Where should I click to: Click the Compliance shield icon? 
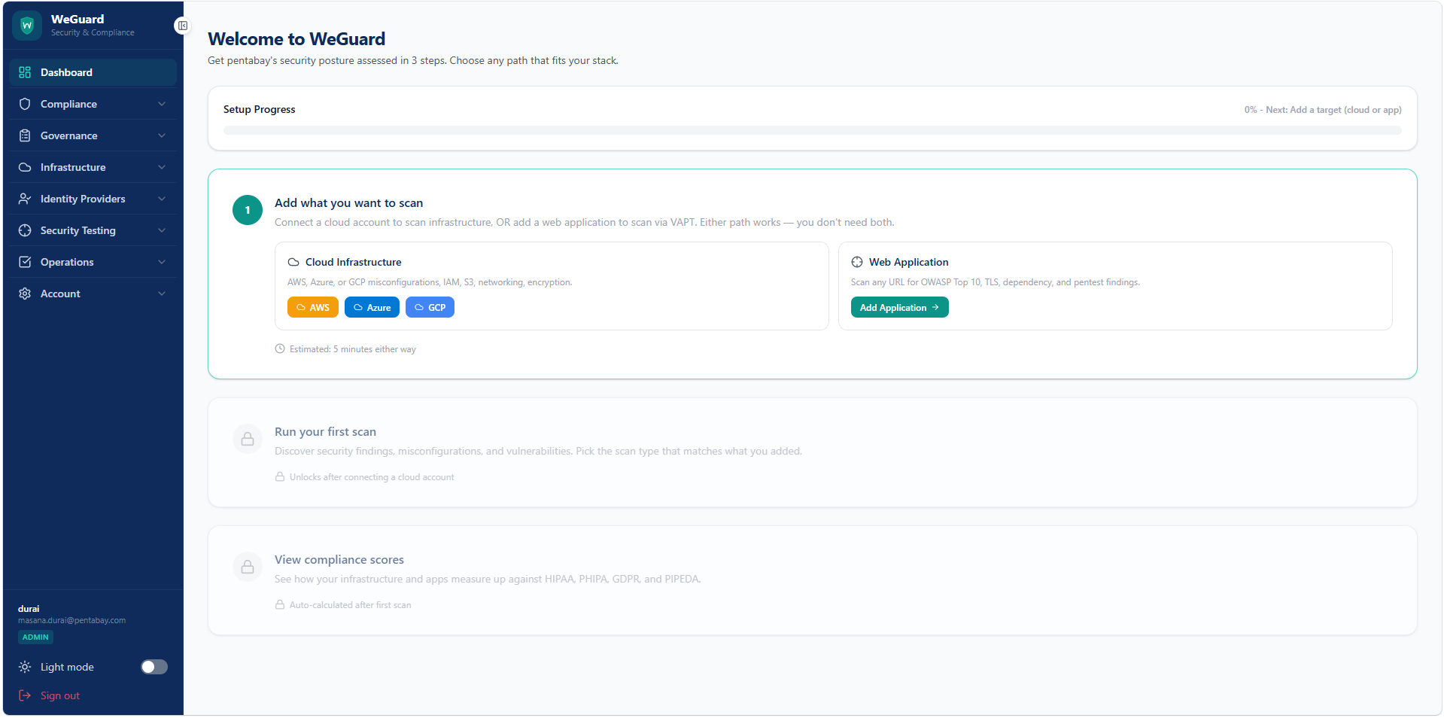point(25,104)
